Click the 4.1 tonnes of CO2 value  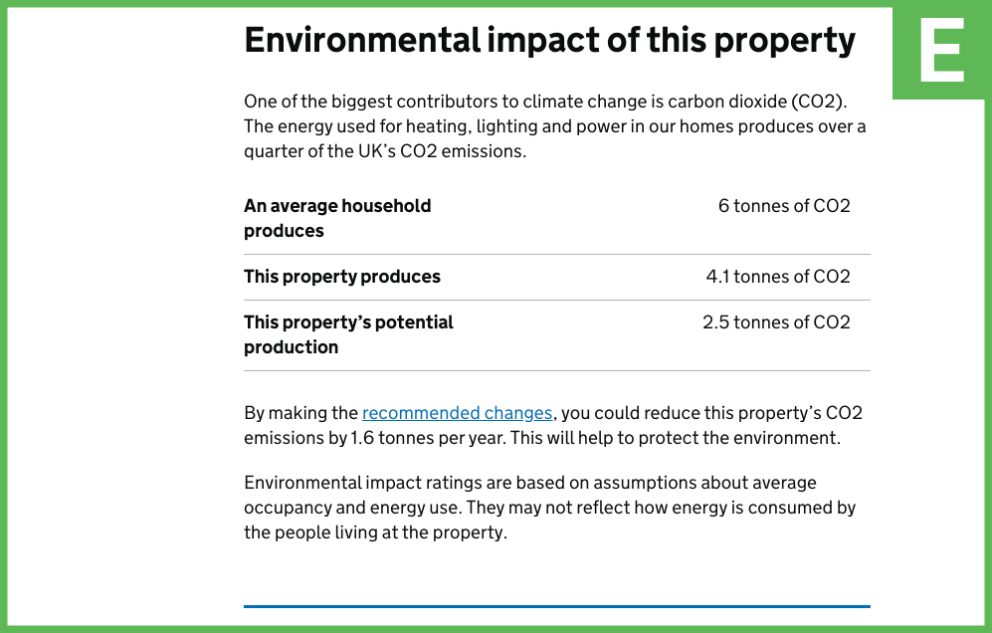tap(778, 277)
